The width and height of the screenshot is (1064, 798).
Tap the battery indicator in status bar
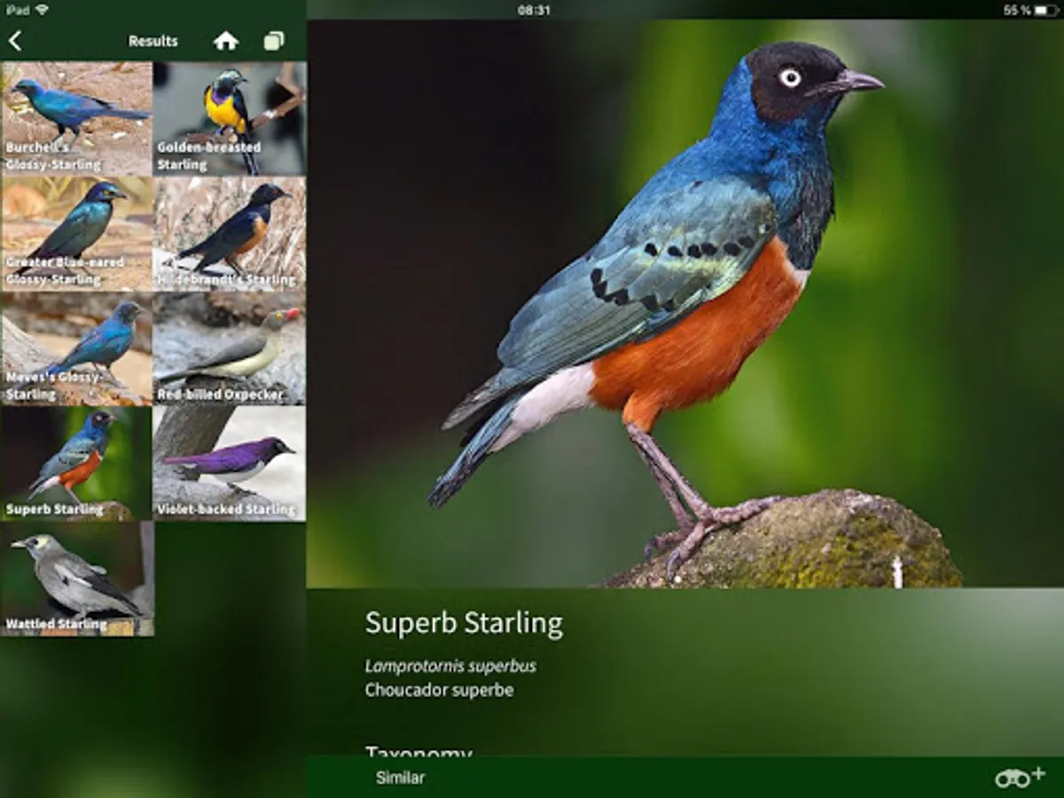1046,10
